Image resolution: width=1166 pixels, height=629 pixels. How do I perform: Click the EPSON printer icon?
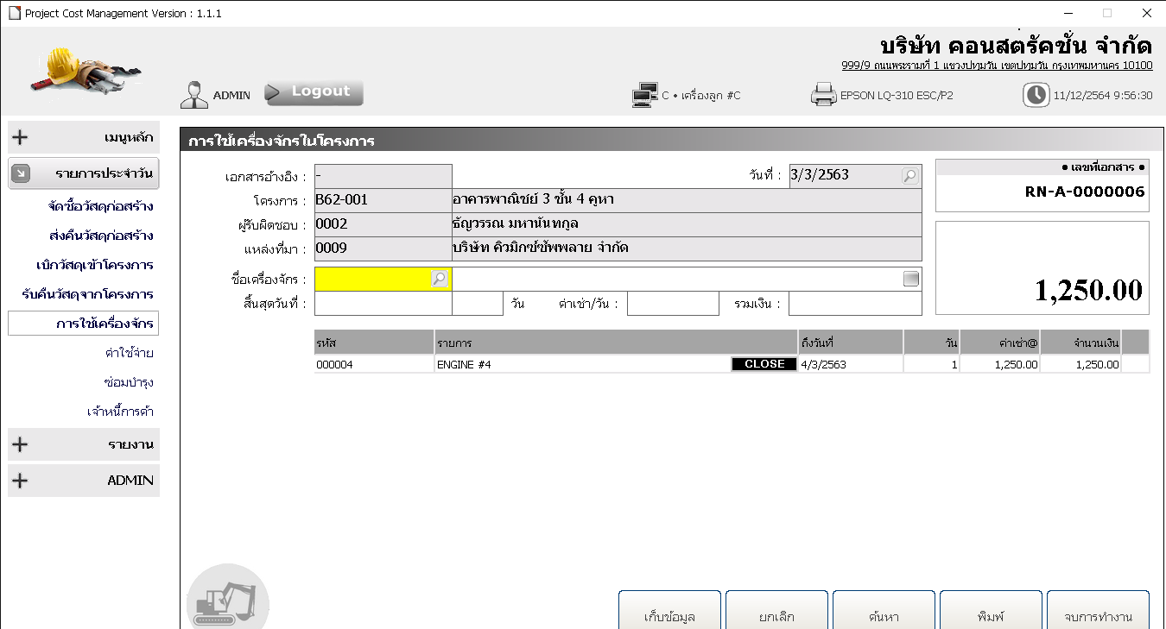click(x=824, y=95)
